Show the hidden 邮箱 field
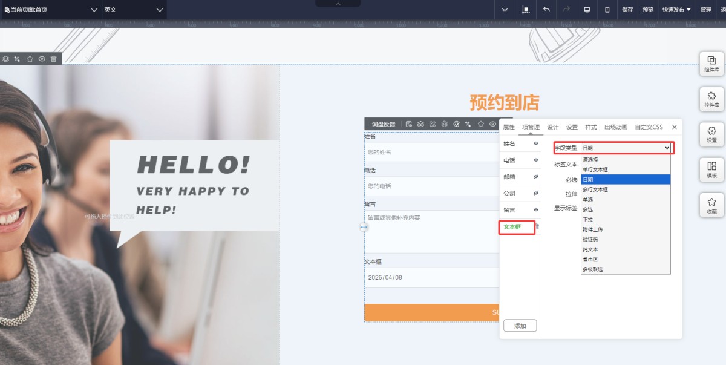This screenshot has width=726, height=365. (535, 177)
